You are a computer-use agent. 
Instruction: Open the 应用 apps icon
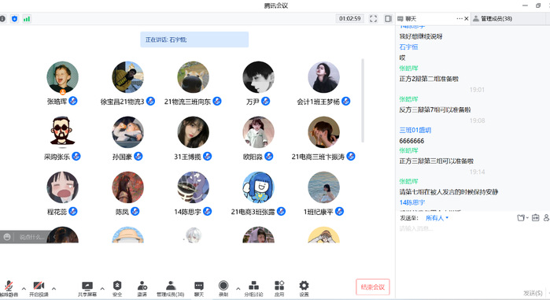coord(279,289)
